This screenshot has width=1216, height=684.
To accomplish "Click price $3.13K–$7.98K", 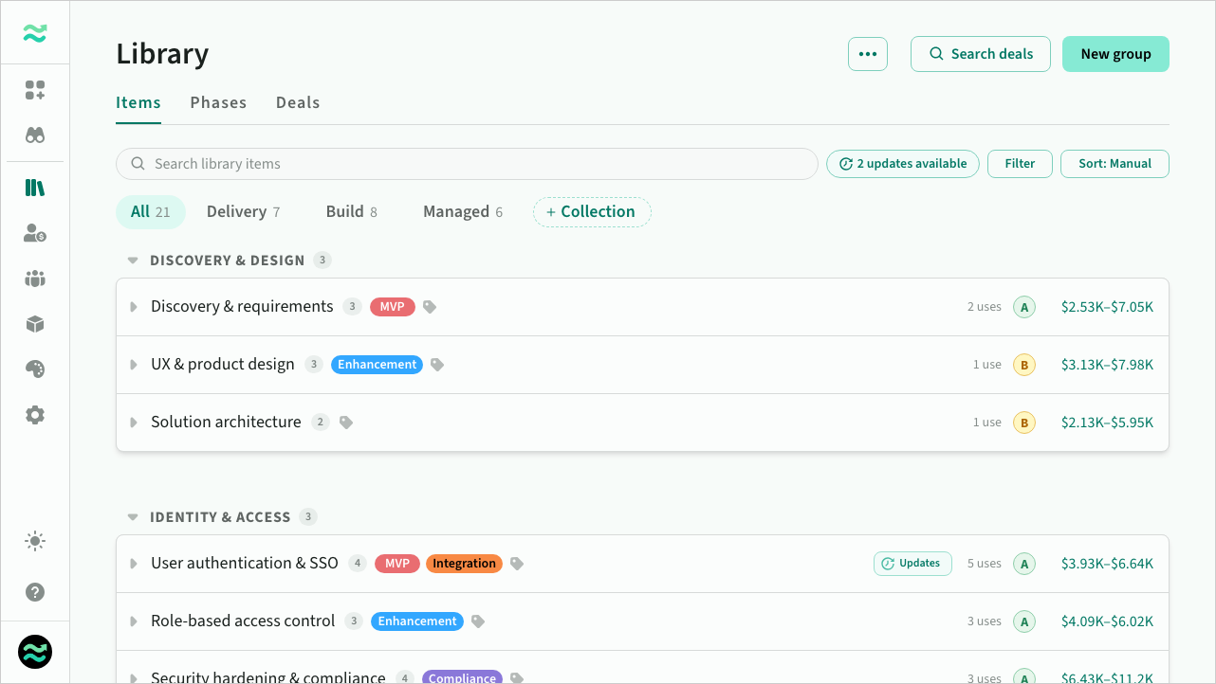I will pyautogui.click(x=1107, y=365).
